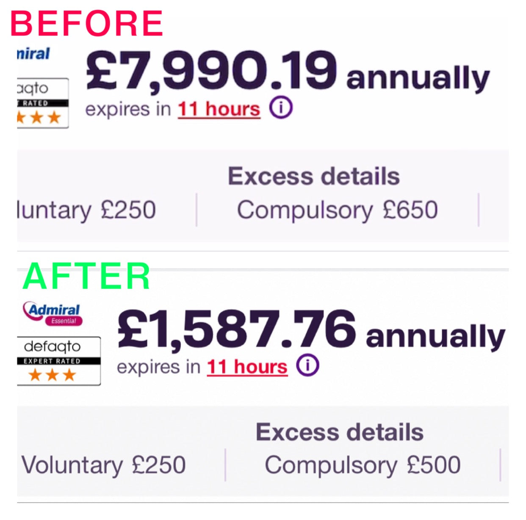Click the info icon beside the £7,990.19 quote expiry
The width and height of the screenshot is (526, 520).
(x=281, y=108)
